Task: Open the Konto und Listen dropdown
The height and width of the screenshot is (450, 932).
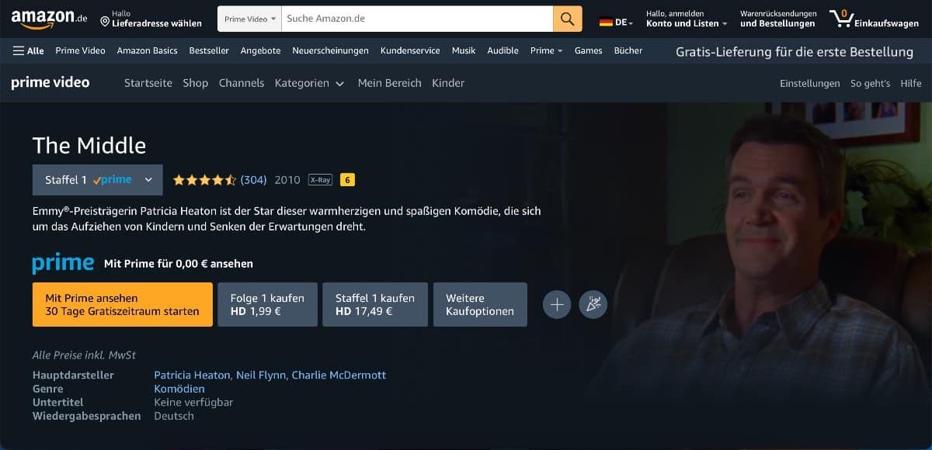Action: point(687,19)
